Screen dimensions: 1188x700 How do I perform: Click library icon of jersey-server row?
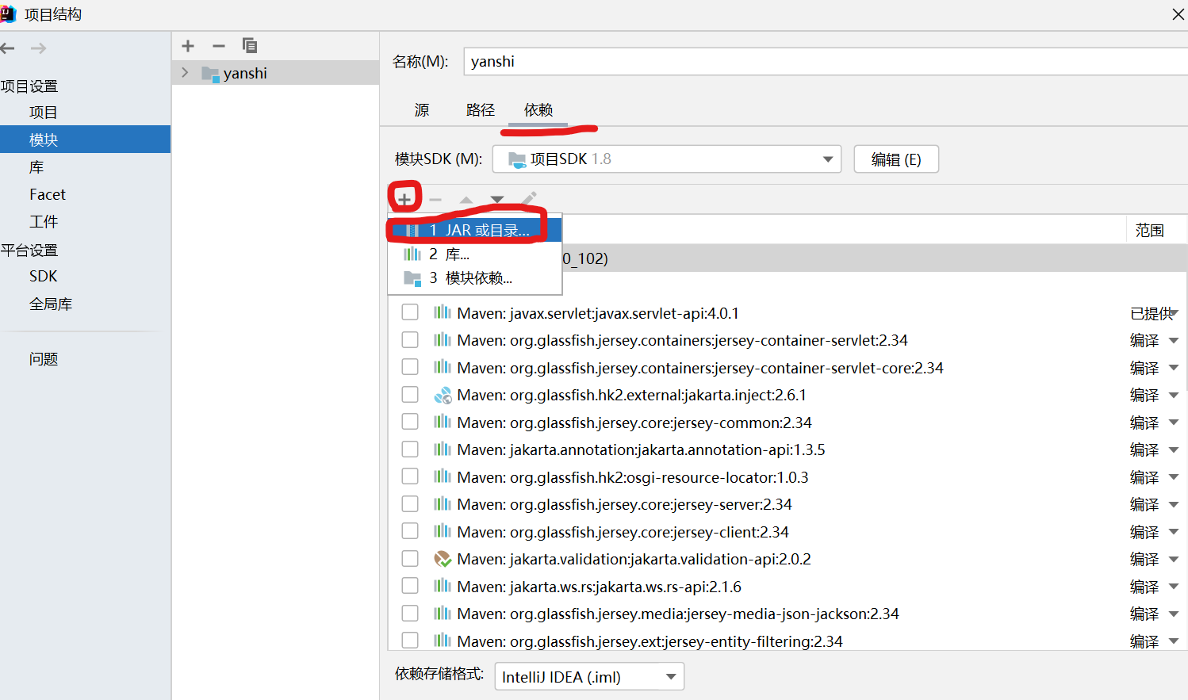443,504
